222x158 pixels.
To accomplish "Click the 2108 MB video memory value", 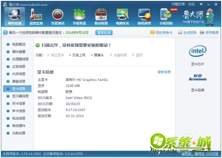I will [73, 86].
